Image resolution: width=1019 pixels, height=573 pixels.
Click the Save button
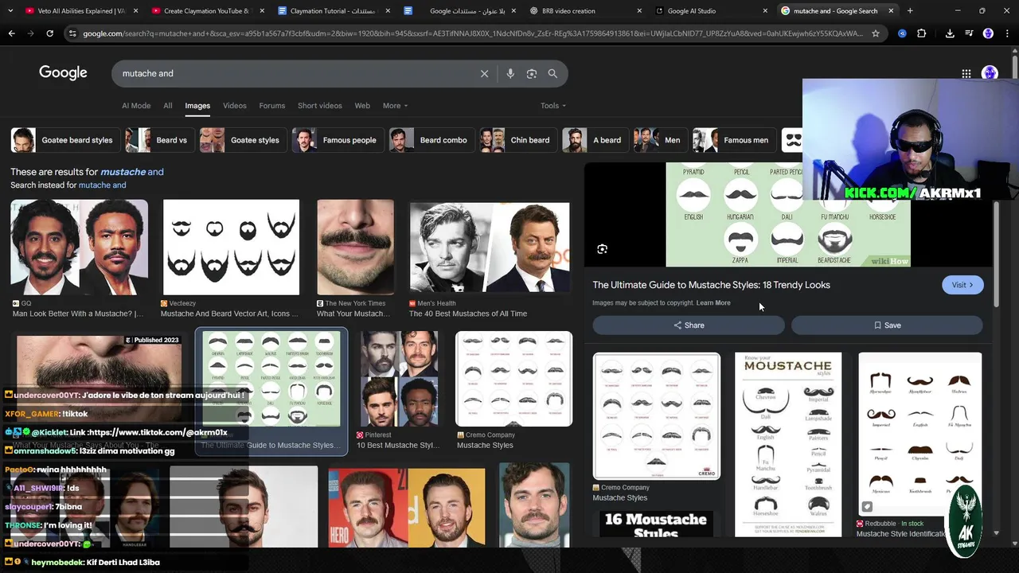887,325
